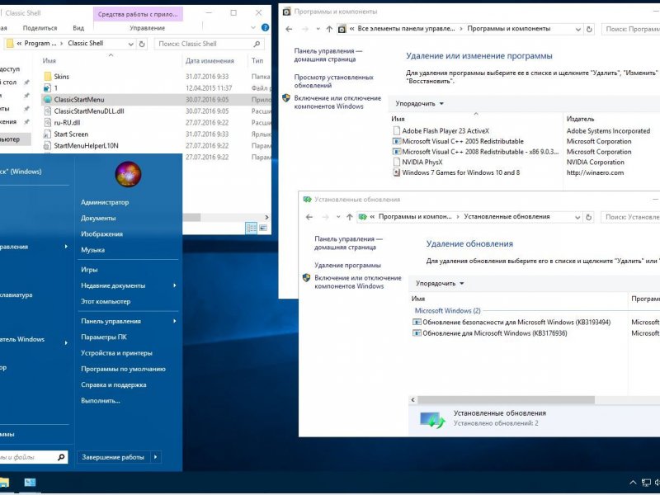
Task: Select Adobe Flash Player 23 ActiveX entry
Action: pos(445,131)
